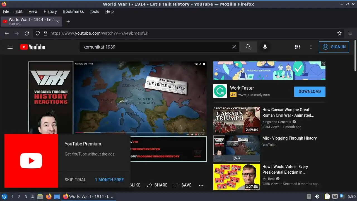This screenshot has height=201, width=357.
Task: Click the red YouTube Premium logo image
Action: coord(31,161)
